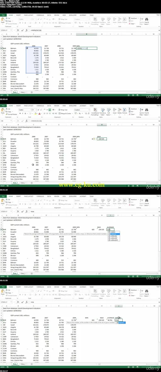This screenshot has width=161, height=372.
Task: Open the Calibri font name dropdown, =MAX window
Action: pos(31,110)
